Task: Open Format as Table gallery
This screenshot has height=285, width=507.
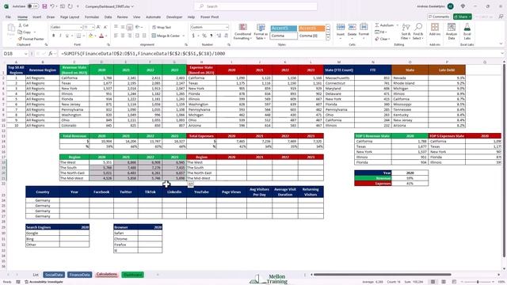Action: pyautogui.click(x=261, y=32)
